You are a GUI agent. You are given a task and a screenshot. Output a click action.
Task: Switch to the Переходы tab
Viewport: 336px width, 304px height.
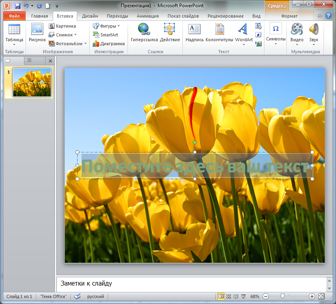[117, 16]
